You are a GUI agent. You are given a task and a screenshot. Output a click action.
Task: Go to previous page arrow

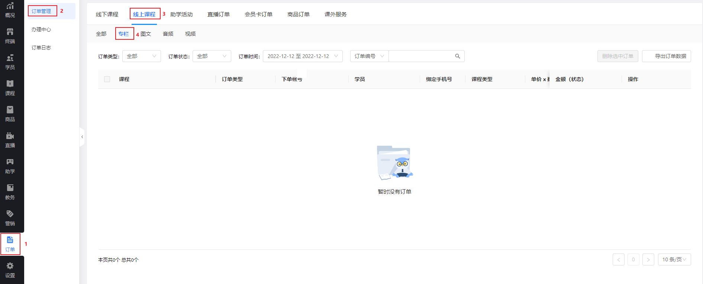point(619,259)
